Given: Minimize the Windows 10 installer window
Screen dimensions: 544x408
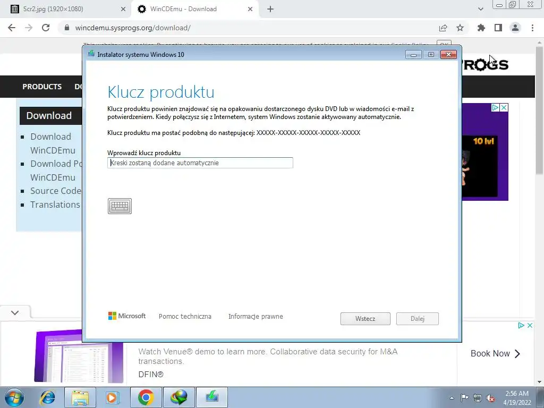Looking at the screenshot, I should click(x=413, y=55).
